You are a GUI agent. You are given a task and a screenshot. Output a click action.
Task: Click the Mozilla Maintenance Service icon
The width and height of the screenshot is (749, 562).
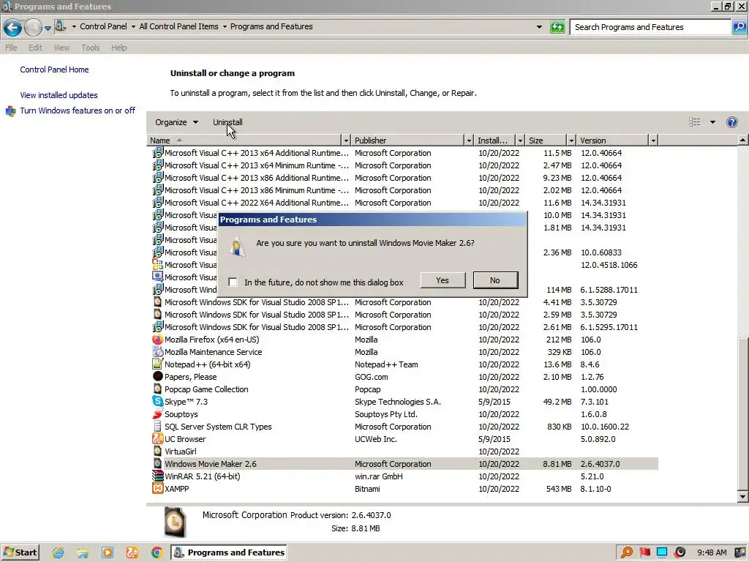tap(158, 352)
